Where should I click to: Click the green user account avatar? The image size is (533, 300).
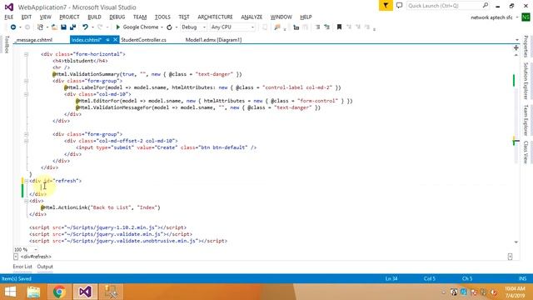(x=526, y=17)
